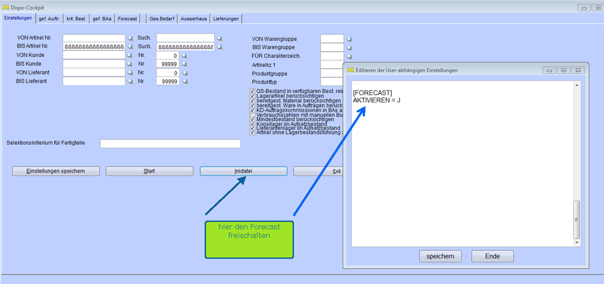Click magnifier next to VON Warengruppe
Viewport: 604px width, 284px height.
349,40
